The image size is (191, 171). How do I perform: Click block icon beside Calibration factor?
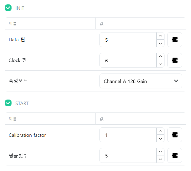click(x=175, y=135)
